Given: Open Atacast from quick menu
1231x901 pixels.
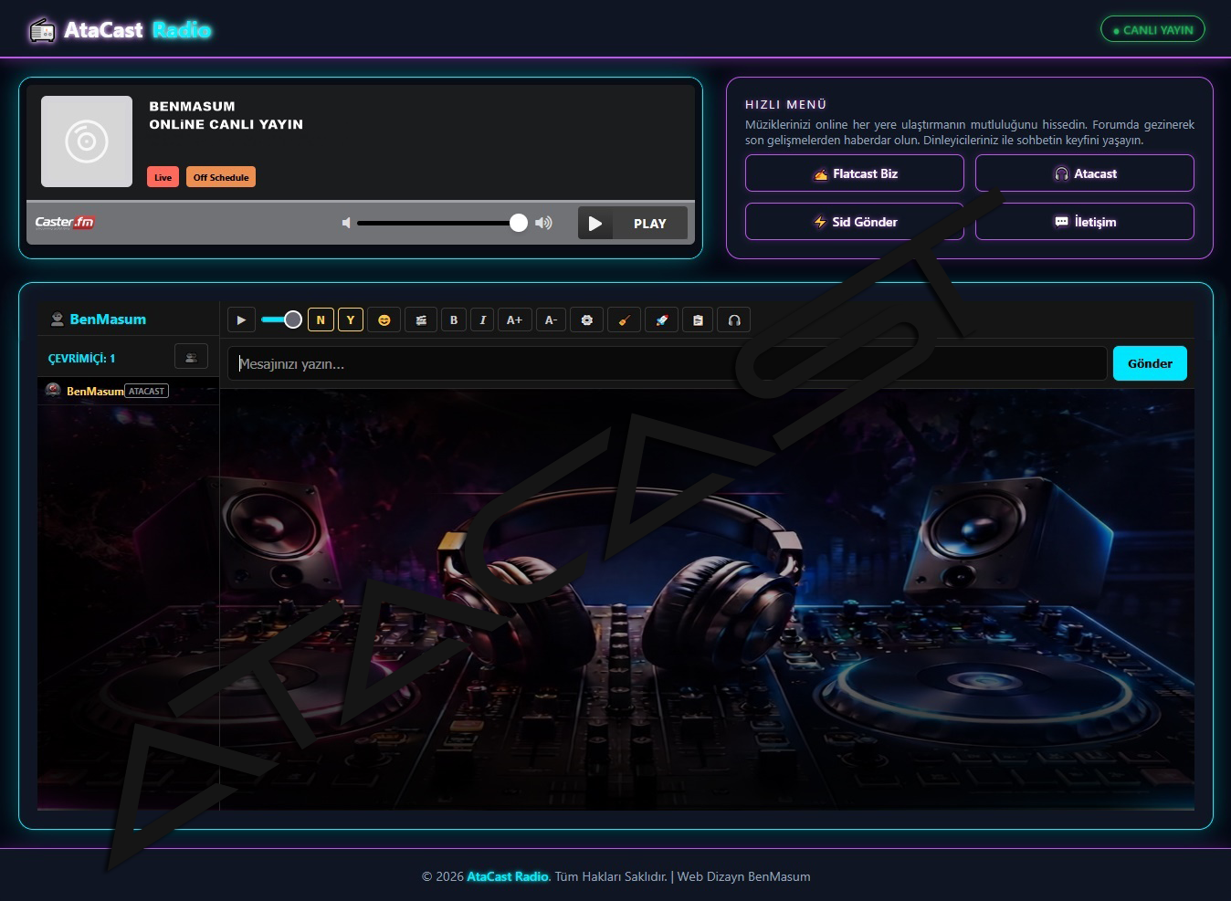Looking at the screenshot, I should coord(1085,173).
